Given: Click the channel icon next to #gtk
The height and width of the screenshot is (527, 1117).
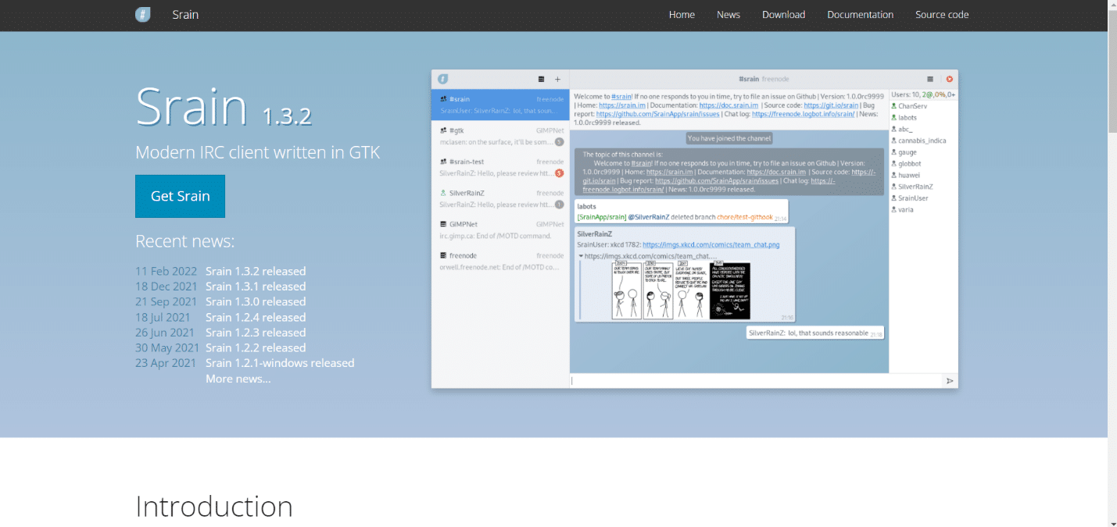Looking at the screenshot, I should coord(443,130).
